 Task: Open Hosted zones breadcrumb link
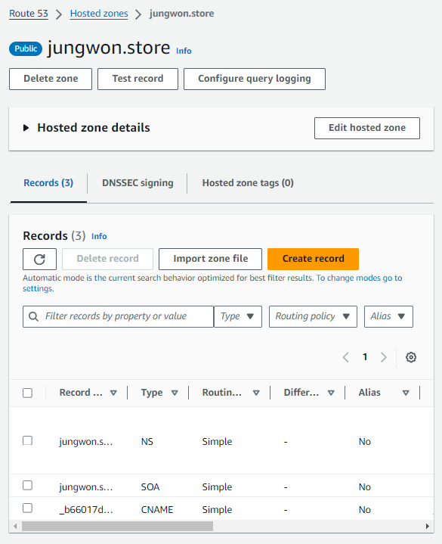tap(99, 14)
